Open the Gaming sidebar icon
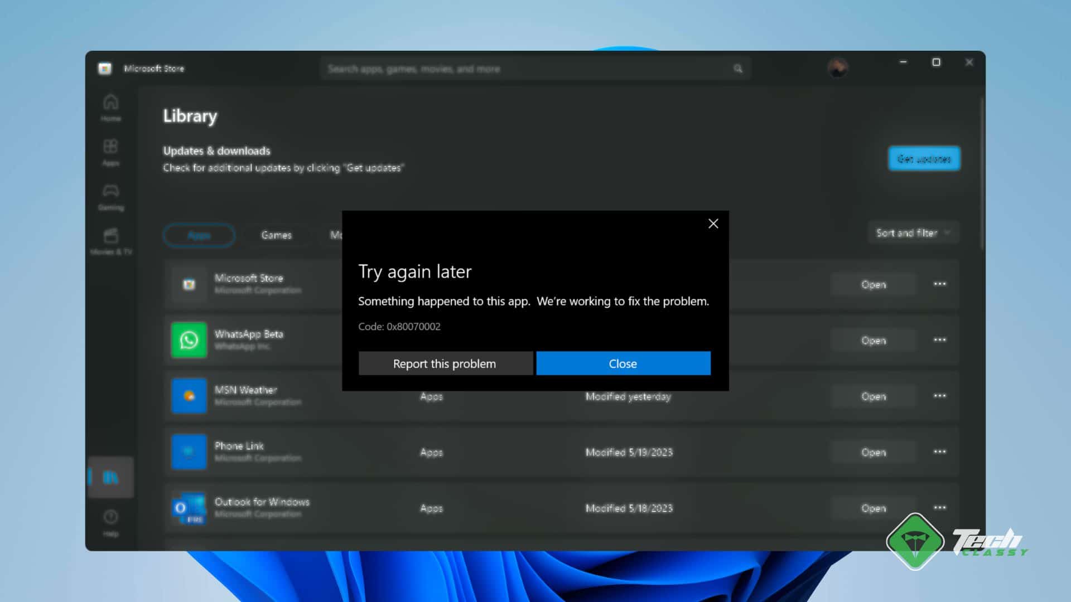Screen dimensions: 1071x602 tap(110, 196)
